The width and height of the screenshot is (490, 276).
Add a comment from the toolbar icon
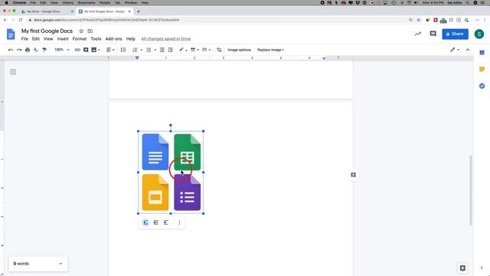tap(86, 50)
